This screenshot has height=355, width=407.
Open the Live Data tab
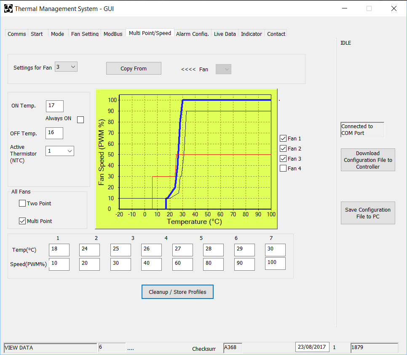225,34
